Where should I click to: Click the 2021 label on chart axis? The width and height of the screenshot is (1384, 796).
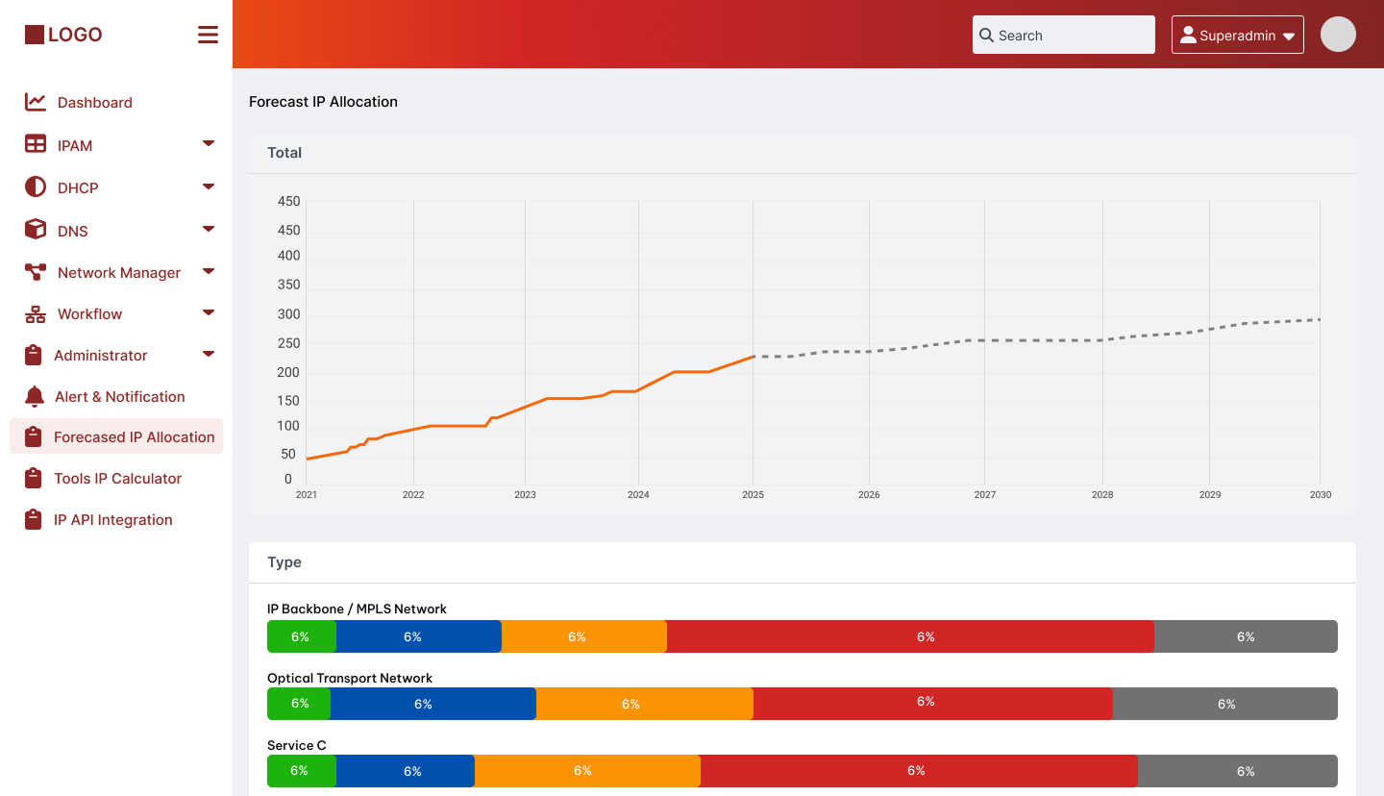click(x=307, y=495)
